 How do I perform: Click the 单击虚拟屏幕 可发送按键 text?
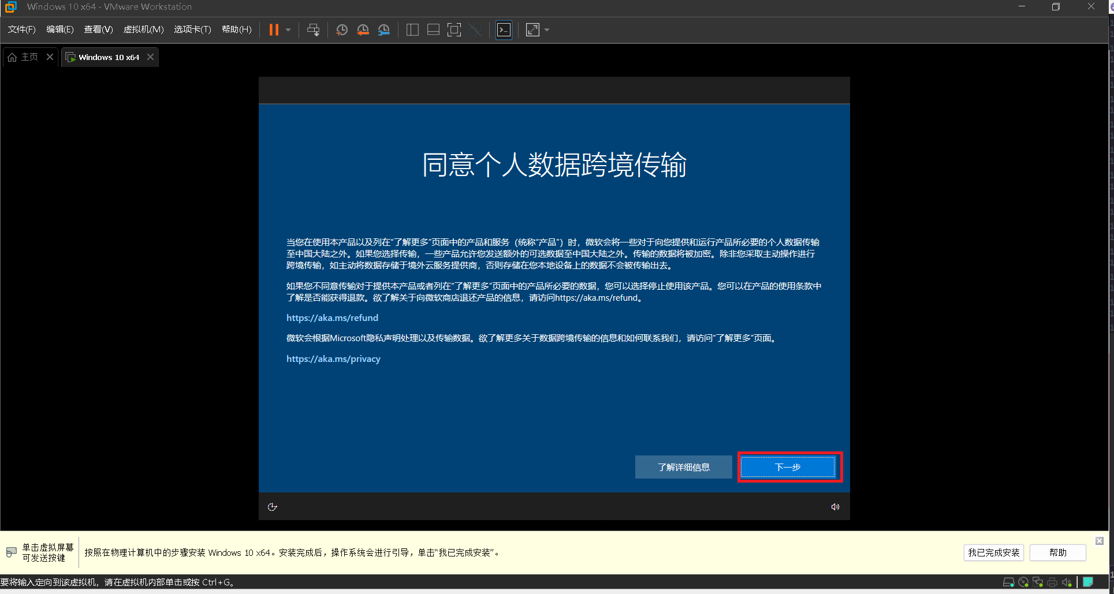pyautogui.click(x=48, y=552)
